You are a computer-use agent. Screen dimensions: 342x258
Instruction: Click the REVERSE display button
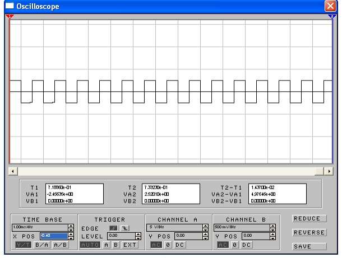point(309,232)
